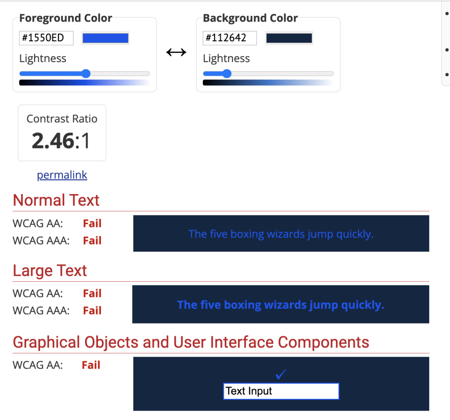Click the Contrast Ratio 2.46:1 display
This screenshot has width=450, height=420.
click(x=62, y=133)
